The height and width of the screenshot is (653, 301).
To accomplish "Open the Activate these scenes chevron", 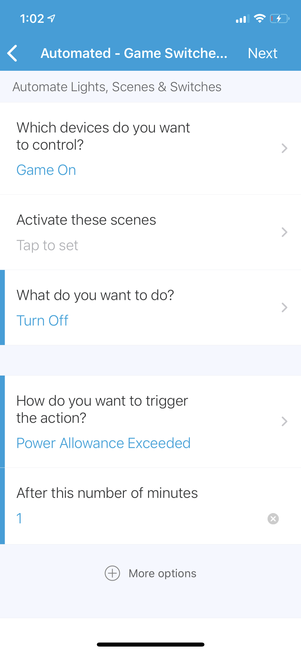I will coord(284,232).
